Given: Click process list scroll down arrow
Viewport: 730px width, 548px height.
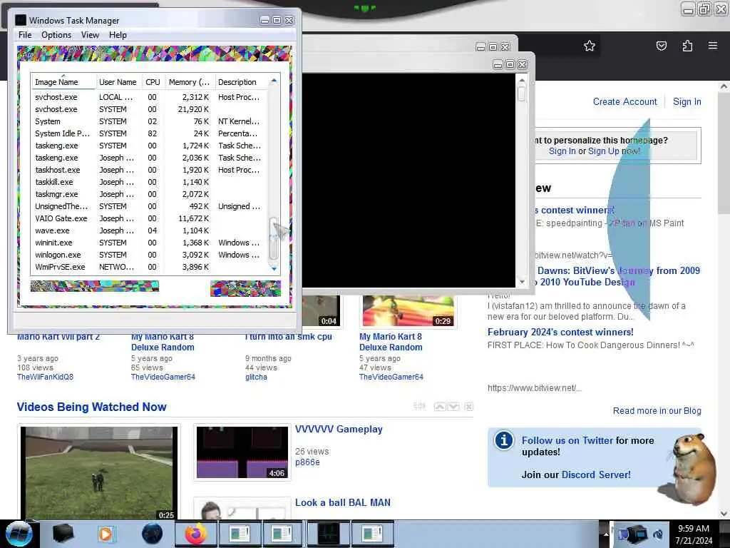Looking at the screenshot, I should (274, 268).
